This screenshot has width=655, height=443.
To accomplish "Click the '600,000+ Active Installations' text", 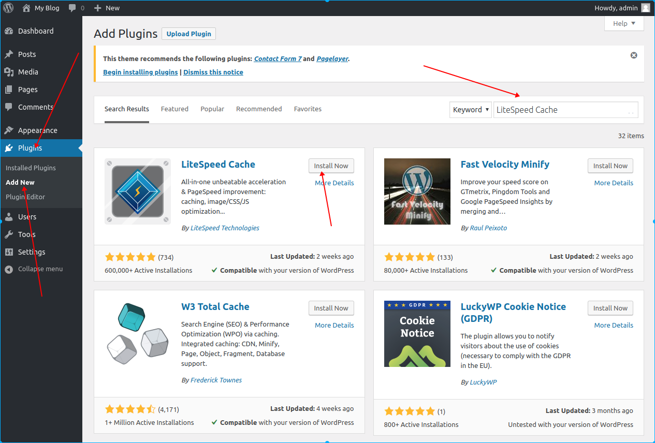I will pyautogui.click(x=149, y=271).
